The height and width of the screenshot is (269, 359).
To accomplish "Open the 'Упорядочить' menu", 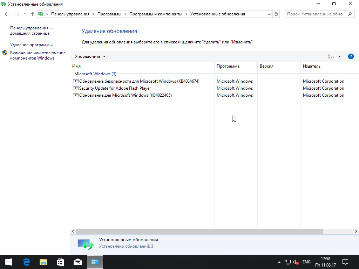I will [90, 56].
